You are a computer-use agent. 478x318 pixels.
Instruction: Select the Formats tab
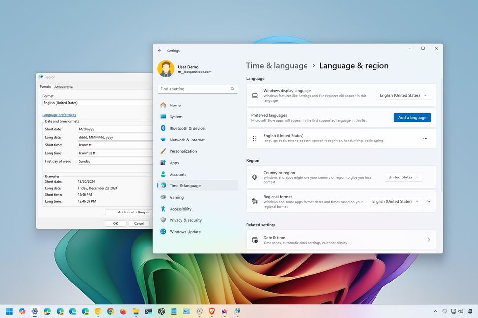click(x=45, y=86)
